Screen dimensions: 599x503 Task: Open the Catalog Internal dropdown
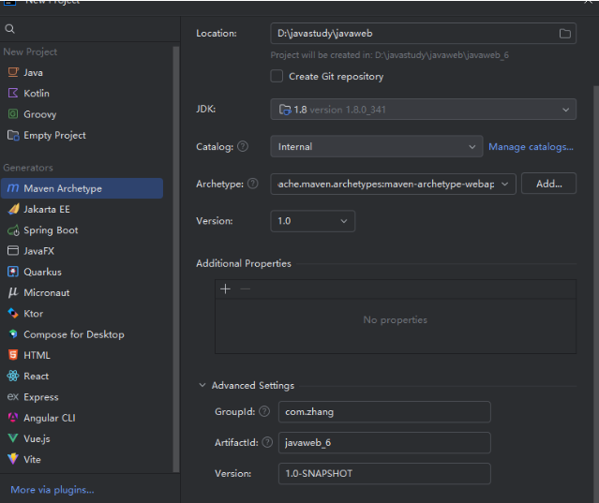point(377,147)
